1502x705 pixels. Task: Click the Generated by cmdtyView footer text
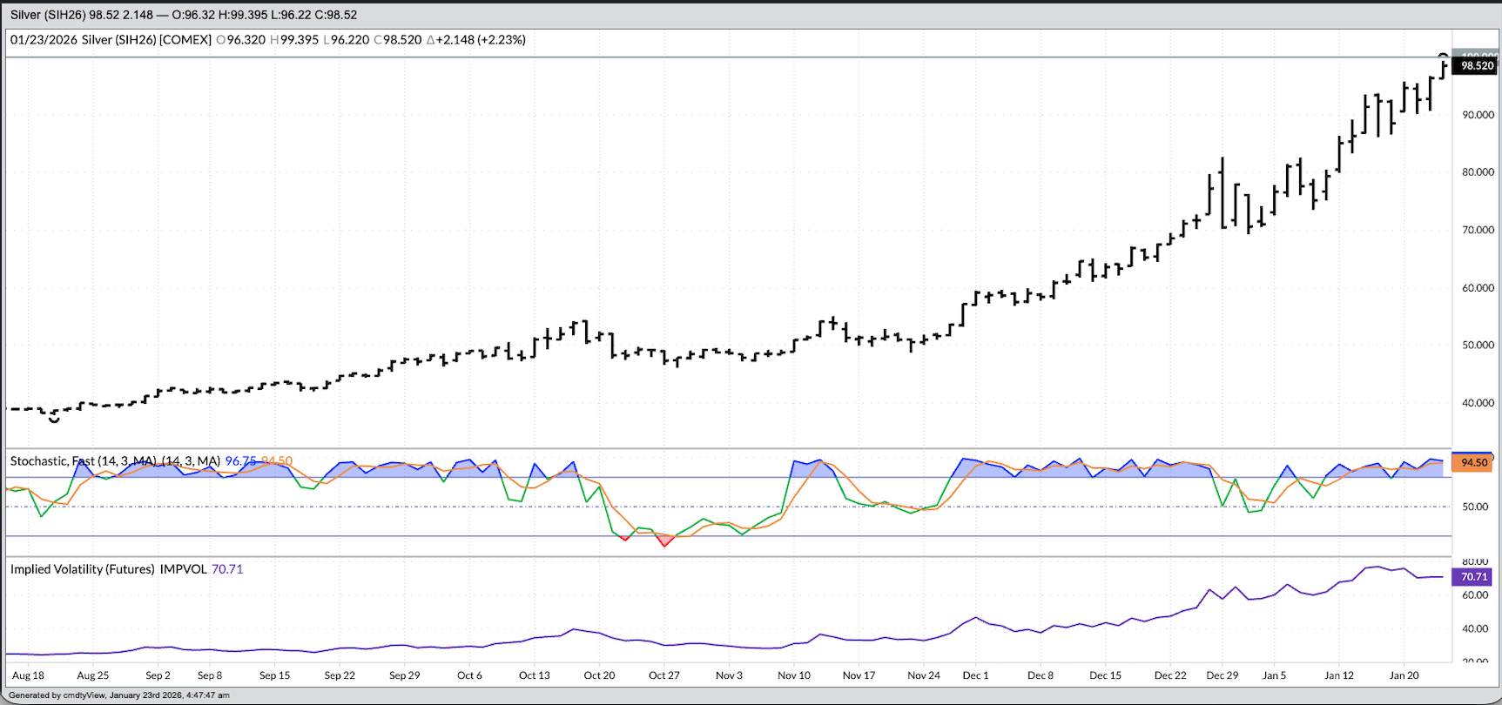(x=119, y=695)
